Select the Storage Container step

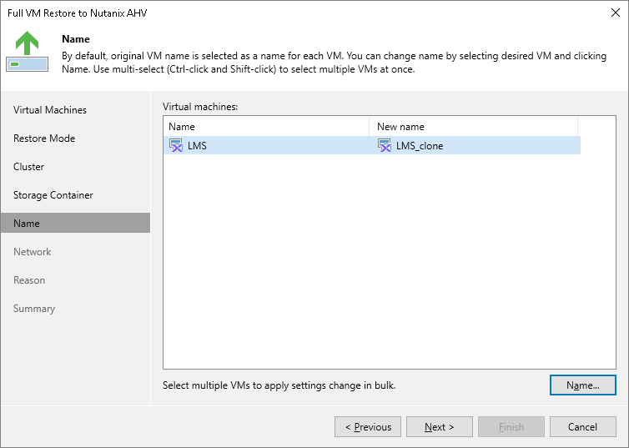(53, 195)
